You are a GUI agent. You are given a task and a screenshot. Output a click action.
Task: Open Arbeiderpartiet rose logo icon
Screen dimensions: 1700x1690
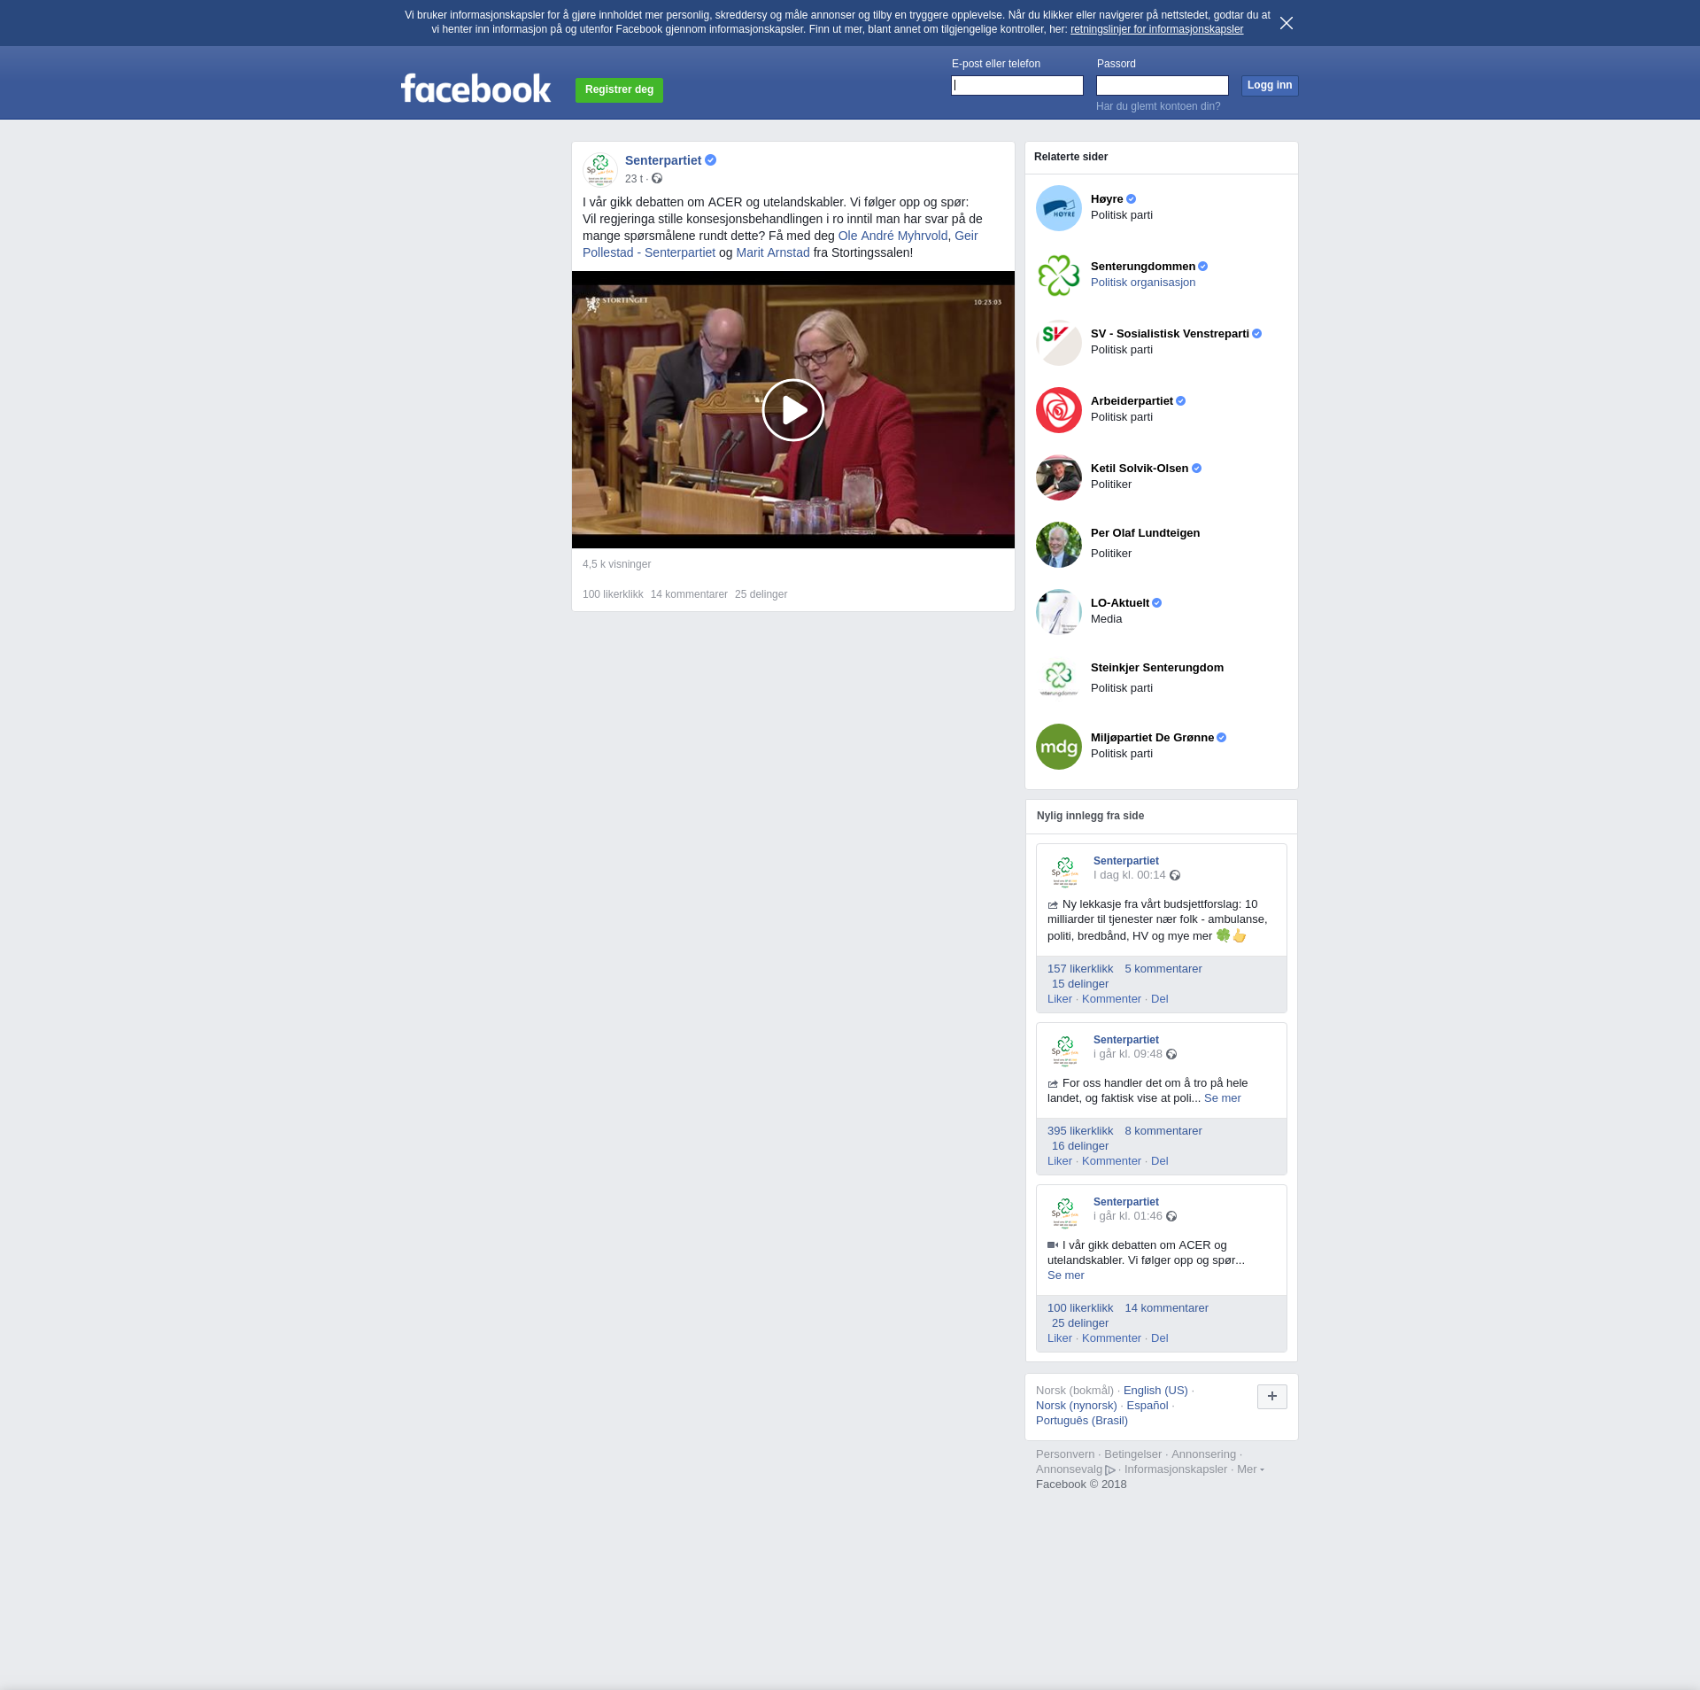click(1059, 410)
